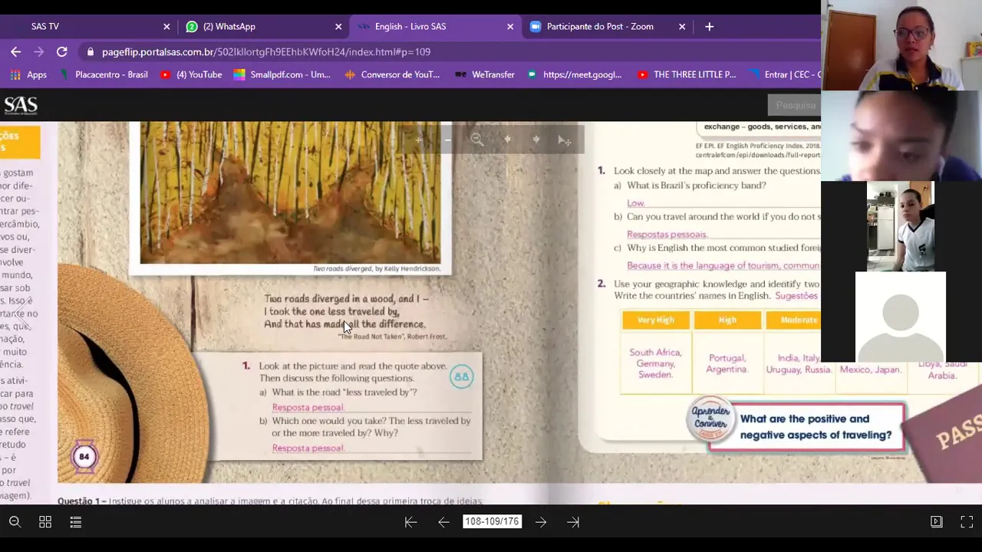Open THE THREE LITTLE P... bookmark
982x552 pixels.
[687, 74]
